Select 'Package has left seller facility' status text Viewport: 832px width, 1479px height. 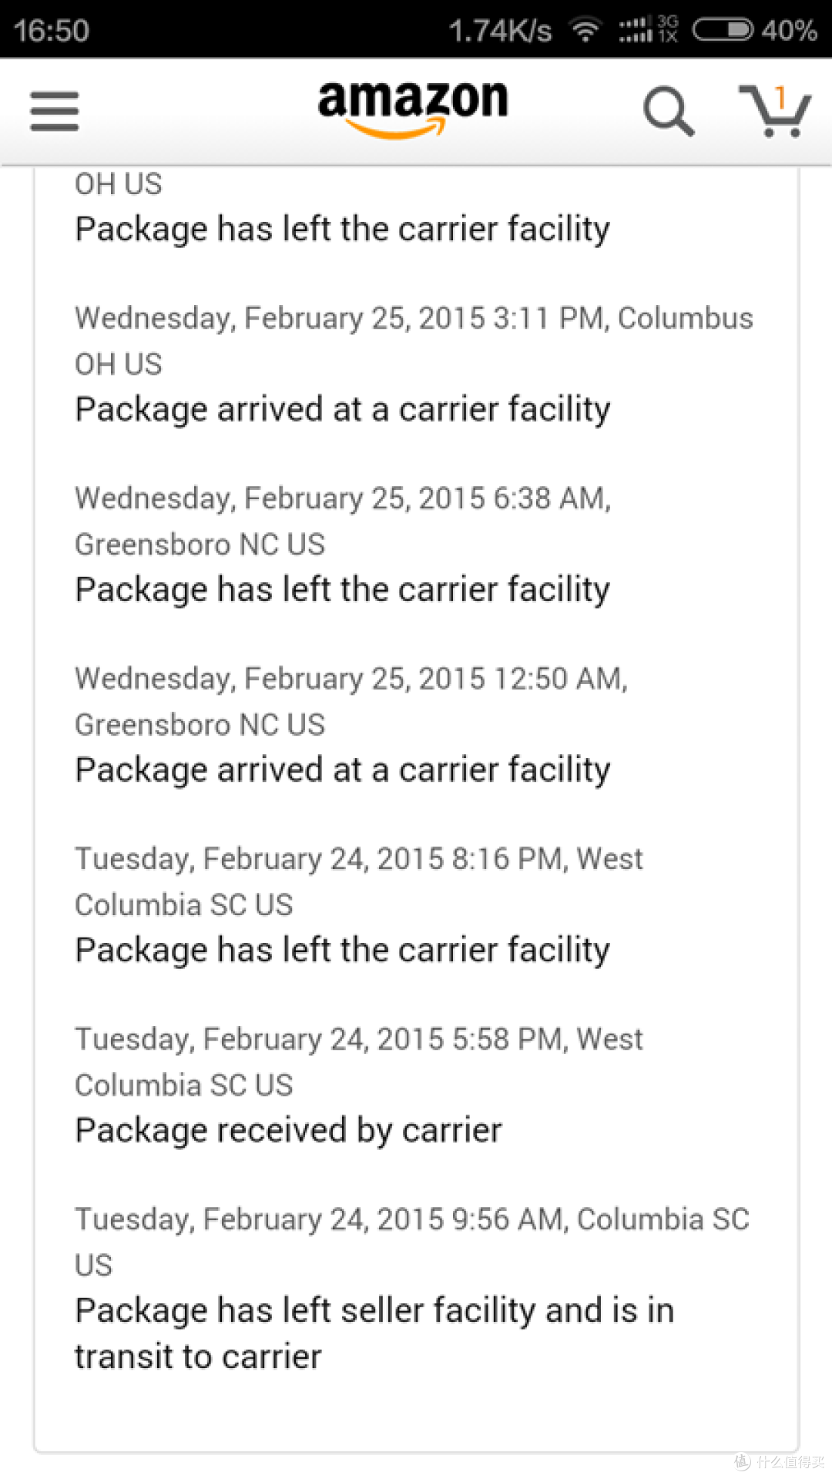pos(374,1333)
